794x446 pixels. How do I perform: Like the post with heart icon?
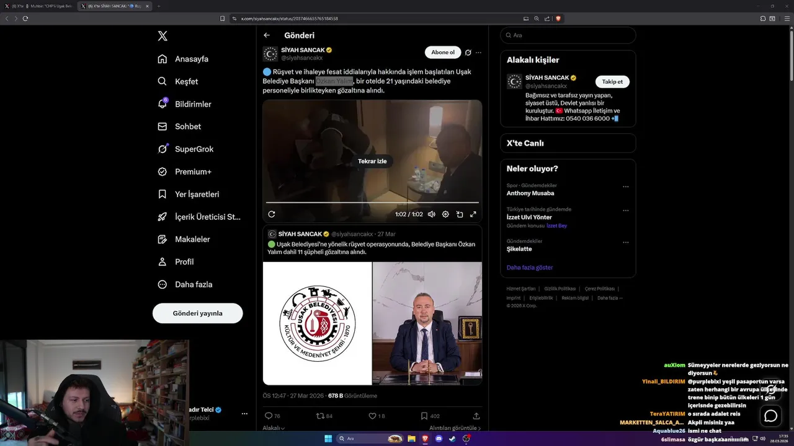(x=377, y=416)
